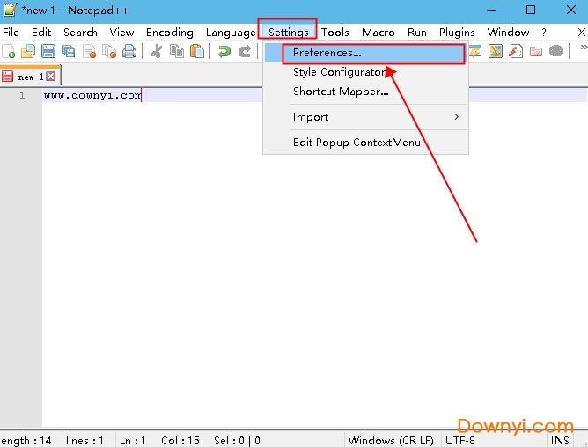Screen dimensions: 588x447
Task: Click the Redo arrow icon
Action: tap(245, 51)
